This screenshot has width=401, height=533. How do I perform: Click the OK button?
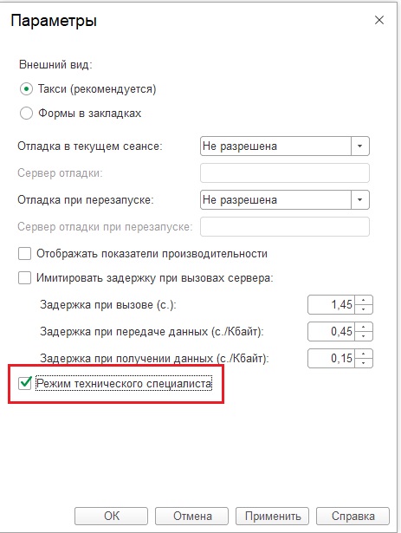[x=111, y=516]
